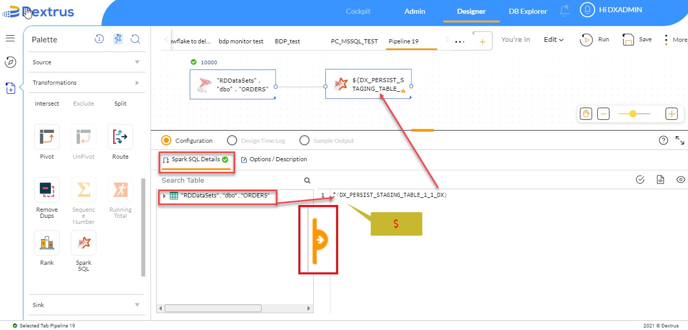Viewport: 688px width, 330px height.
Task: Open the Options / Description tab
Action: pyautogui.click(x=274, y=160)
